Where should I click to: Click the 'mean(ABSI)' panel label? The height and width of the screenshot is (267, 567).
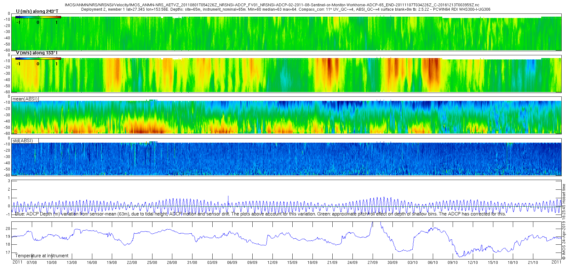(x=25, y=99)
